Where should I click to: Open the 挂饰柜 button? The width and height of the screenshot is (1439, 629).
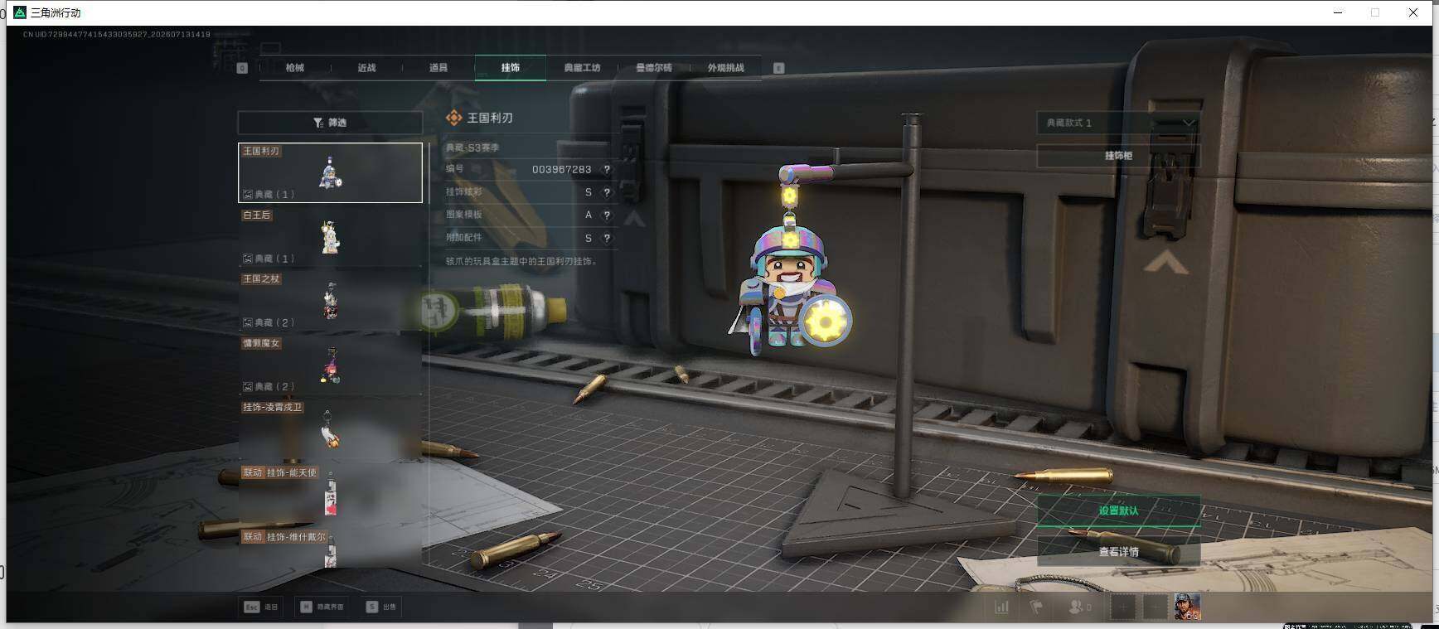point(1118,156)
